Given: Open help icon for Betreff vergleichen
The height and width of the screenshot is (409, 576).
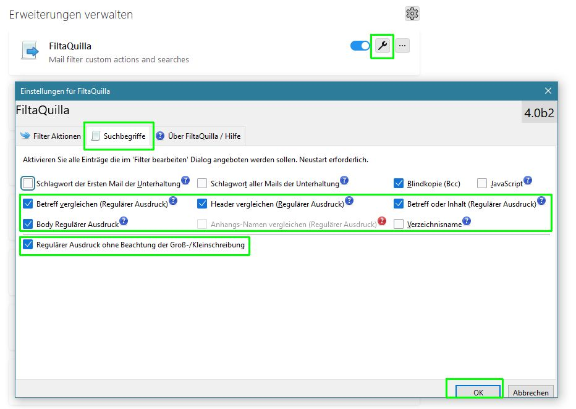Looking at the screenshot, I should tap(173, 200).
